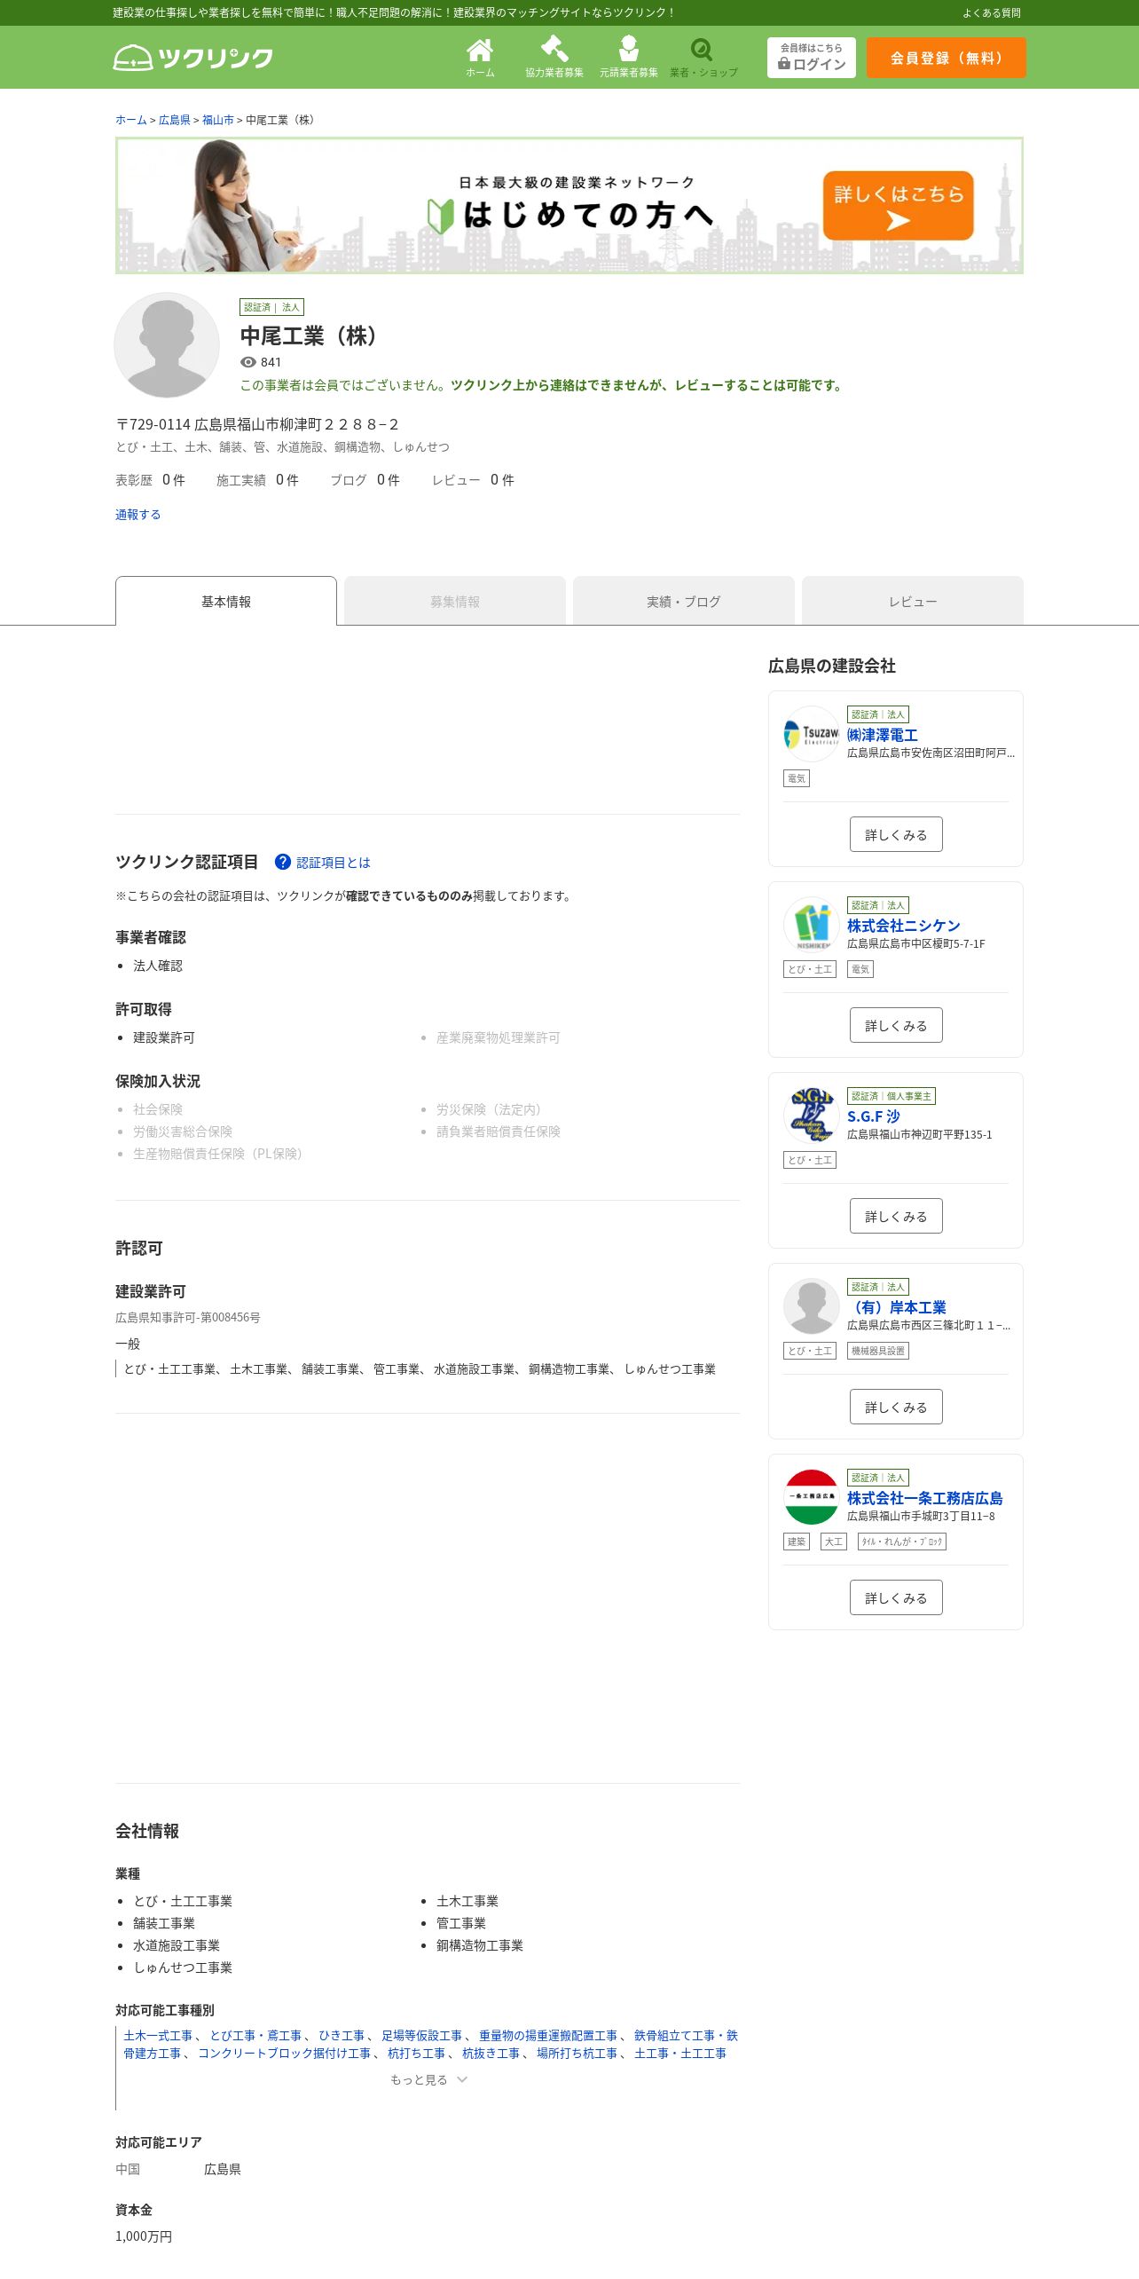Click 詳しくみる for 岸本工業

click(896, 1407)
